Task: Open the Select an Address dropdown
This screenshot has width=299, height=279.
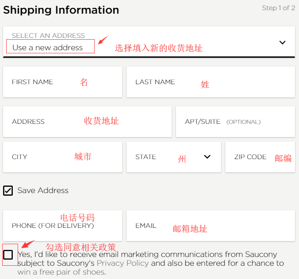Action: tap(149, 42)
